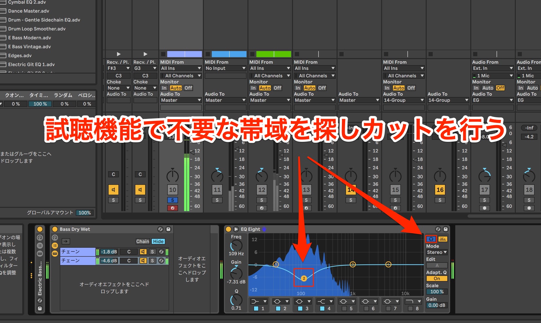Click Chain button in rack

(142, 241)
